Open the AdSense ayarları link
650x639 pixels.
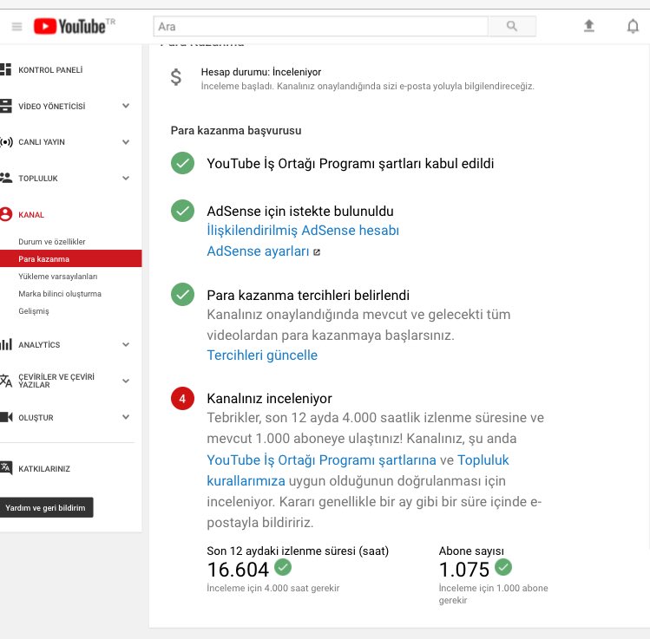point(258,251)
